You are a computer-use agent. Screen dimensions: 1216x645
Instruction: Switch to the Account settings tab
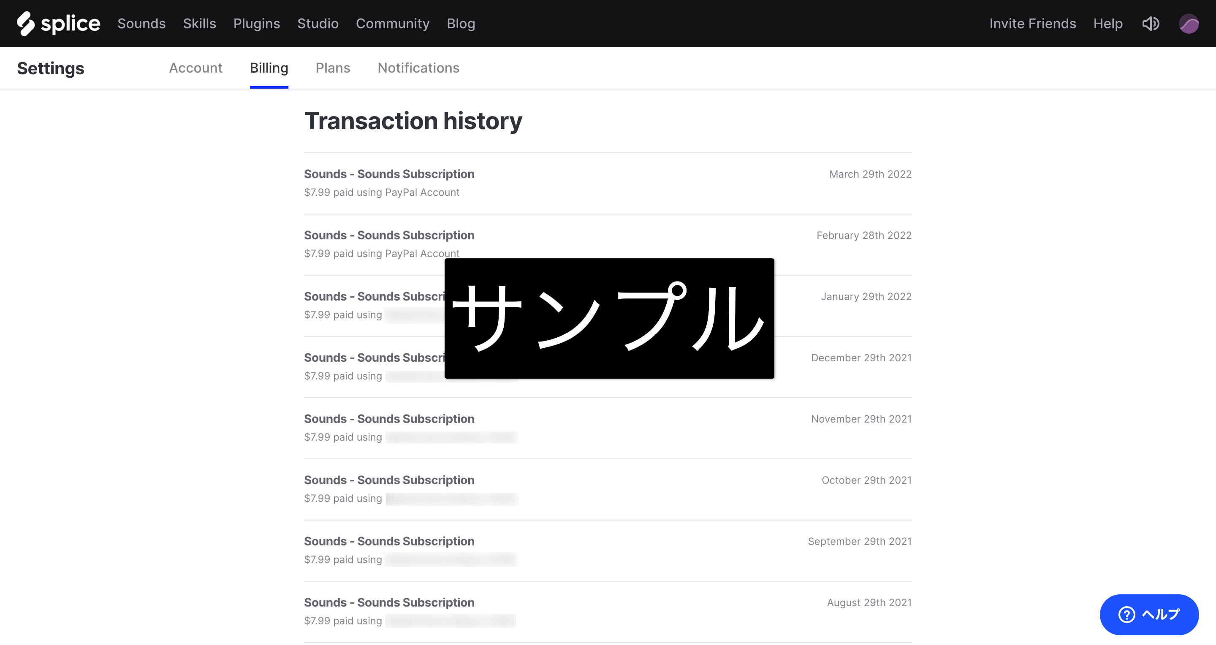pyautogui.click(x=195, y=68)
